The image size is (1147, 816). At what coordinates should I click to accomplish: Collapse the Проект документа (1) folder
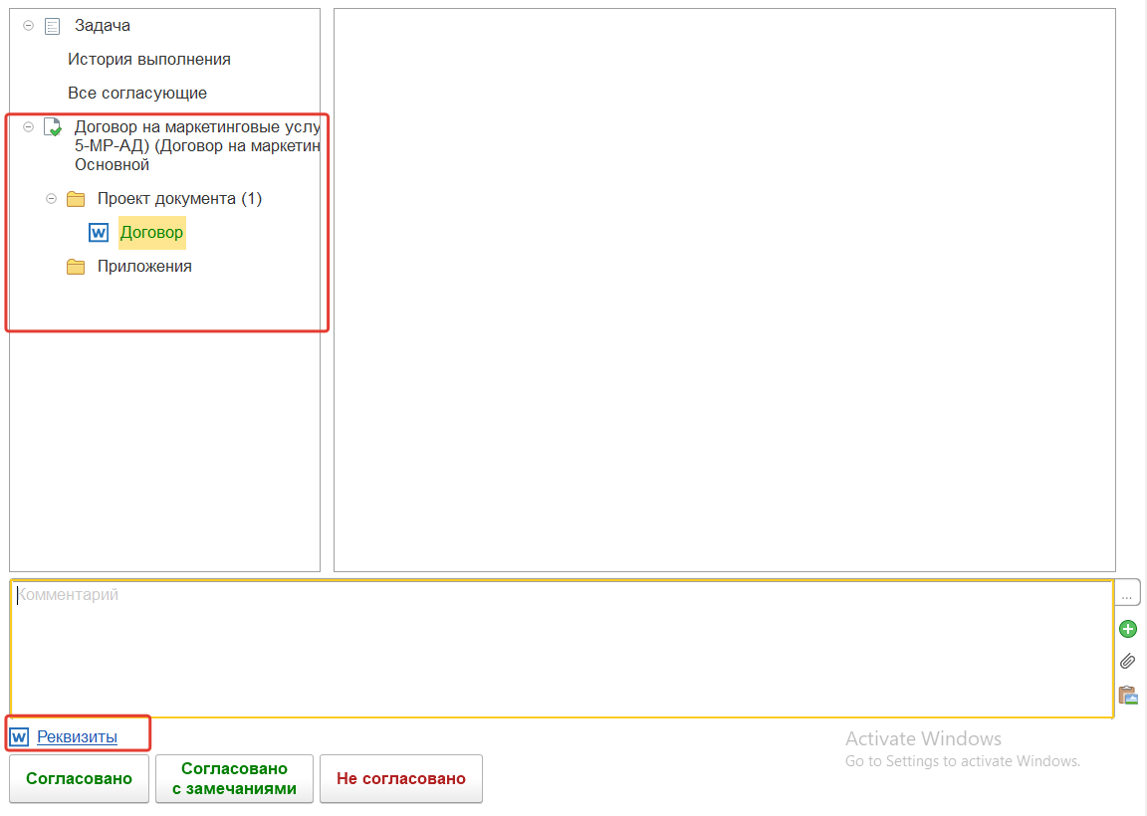click(x=51, y=199)
